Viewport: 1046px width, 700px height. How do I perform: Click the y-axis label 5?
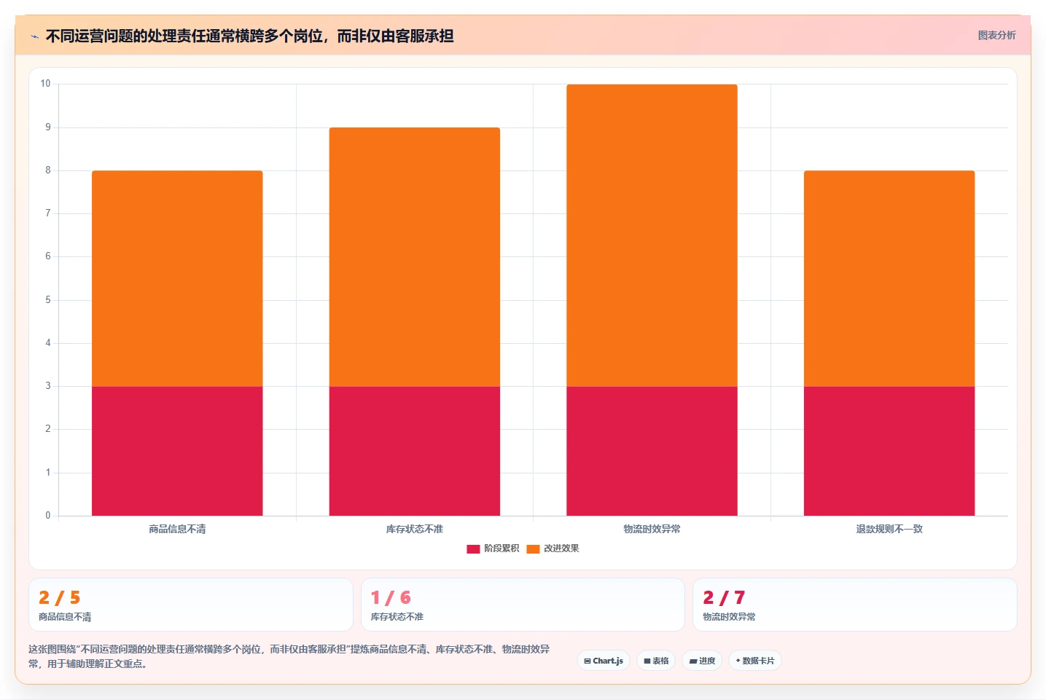48,300
